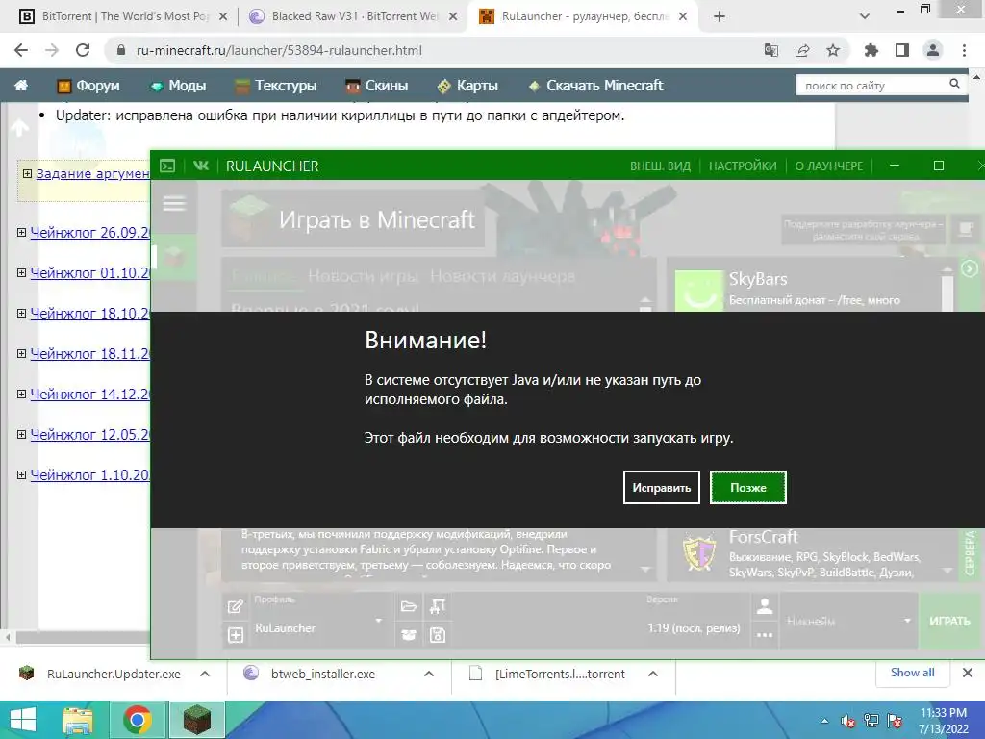Click the search magnifier icon on the site
The height and width of the screenshot is (739, 985).
pyautogui.click(x=955, y=84)
